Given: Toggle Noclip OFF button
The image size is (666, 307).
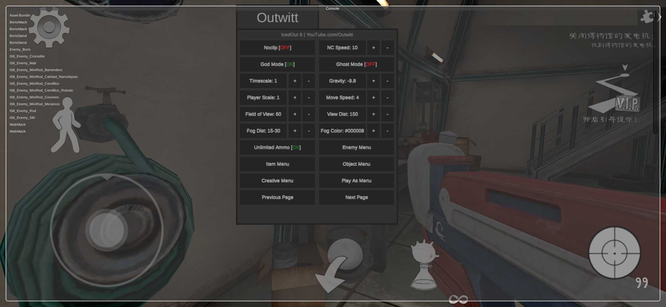Looking at the screenshot, I should [x=277, y=47].
